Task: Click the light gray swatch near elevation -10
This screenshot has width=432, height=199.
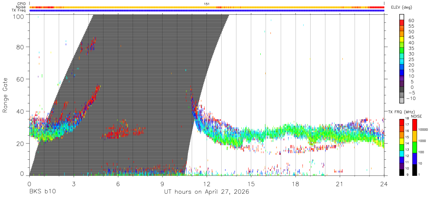Action: (x=402, y=100)
